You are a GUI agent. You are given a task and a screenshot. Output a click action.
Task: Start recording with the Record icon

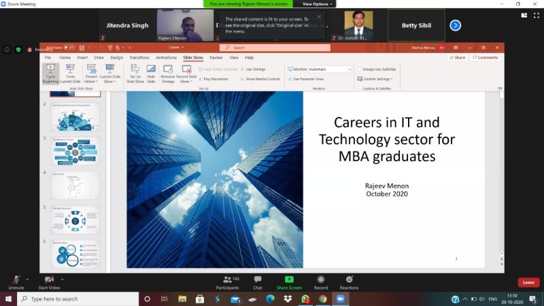click(320, 279)
